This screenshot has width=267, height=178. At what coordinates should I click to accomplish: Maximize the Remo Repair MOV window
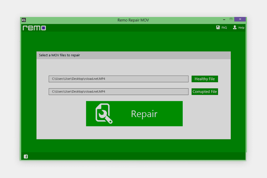pyautogui.click(x=231, y=19)
